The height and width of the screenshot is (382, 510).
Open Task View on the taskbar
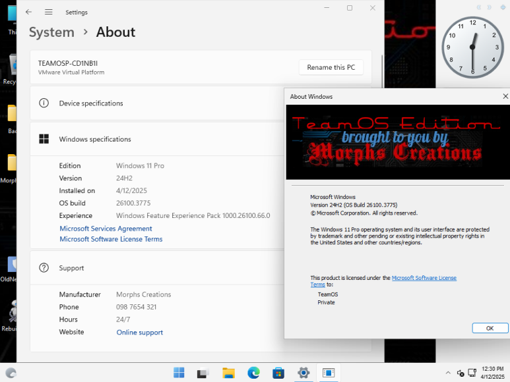(203, 373)
